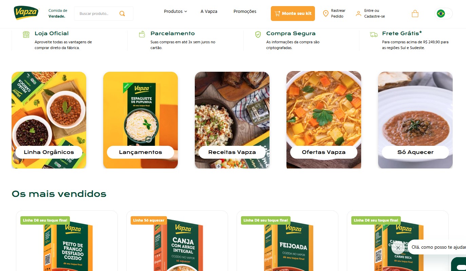Click the Frete Grátis truck icon
Viewport: 466px width, 271px height.
pos(374,35)
